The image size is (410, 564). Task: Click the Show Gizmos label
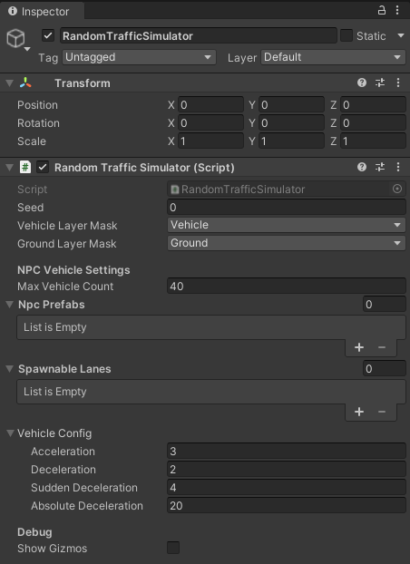(x=53, y=549)
